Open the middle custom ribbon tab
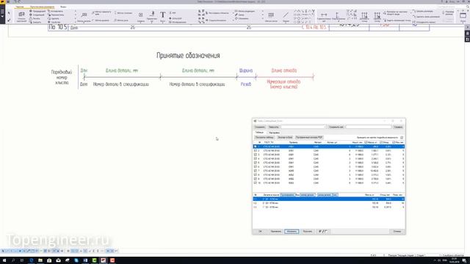This screenshot has height=264, width=470. (42, 7)
